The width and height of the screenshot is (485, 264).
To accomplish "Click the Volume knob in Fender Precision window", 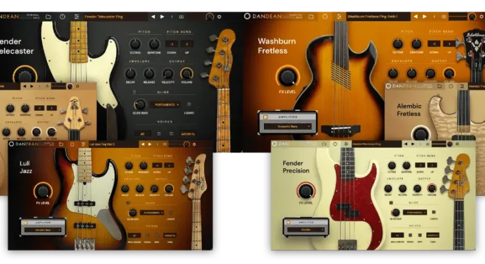I will 432,189.
